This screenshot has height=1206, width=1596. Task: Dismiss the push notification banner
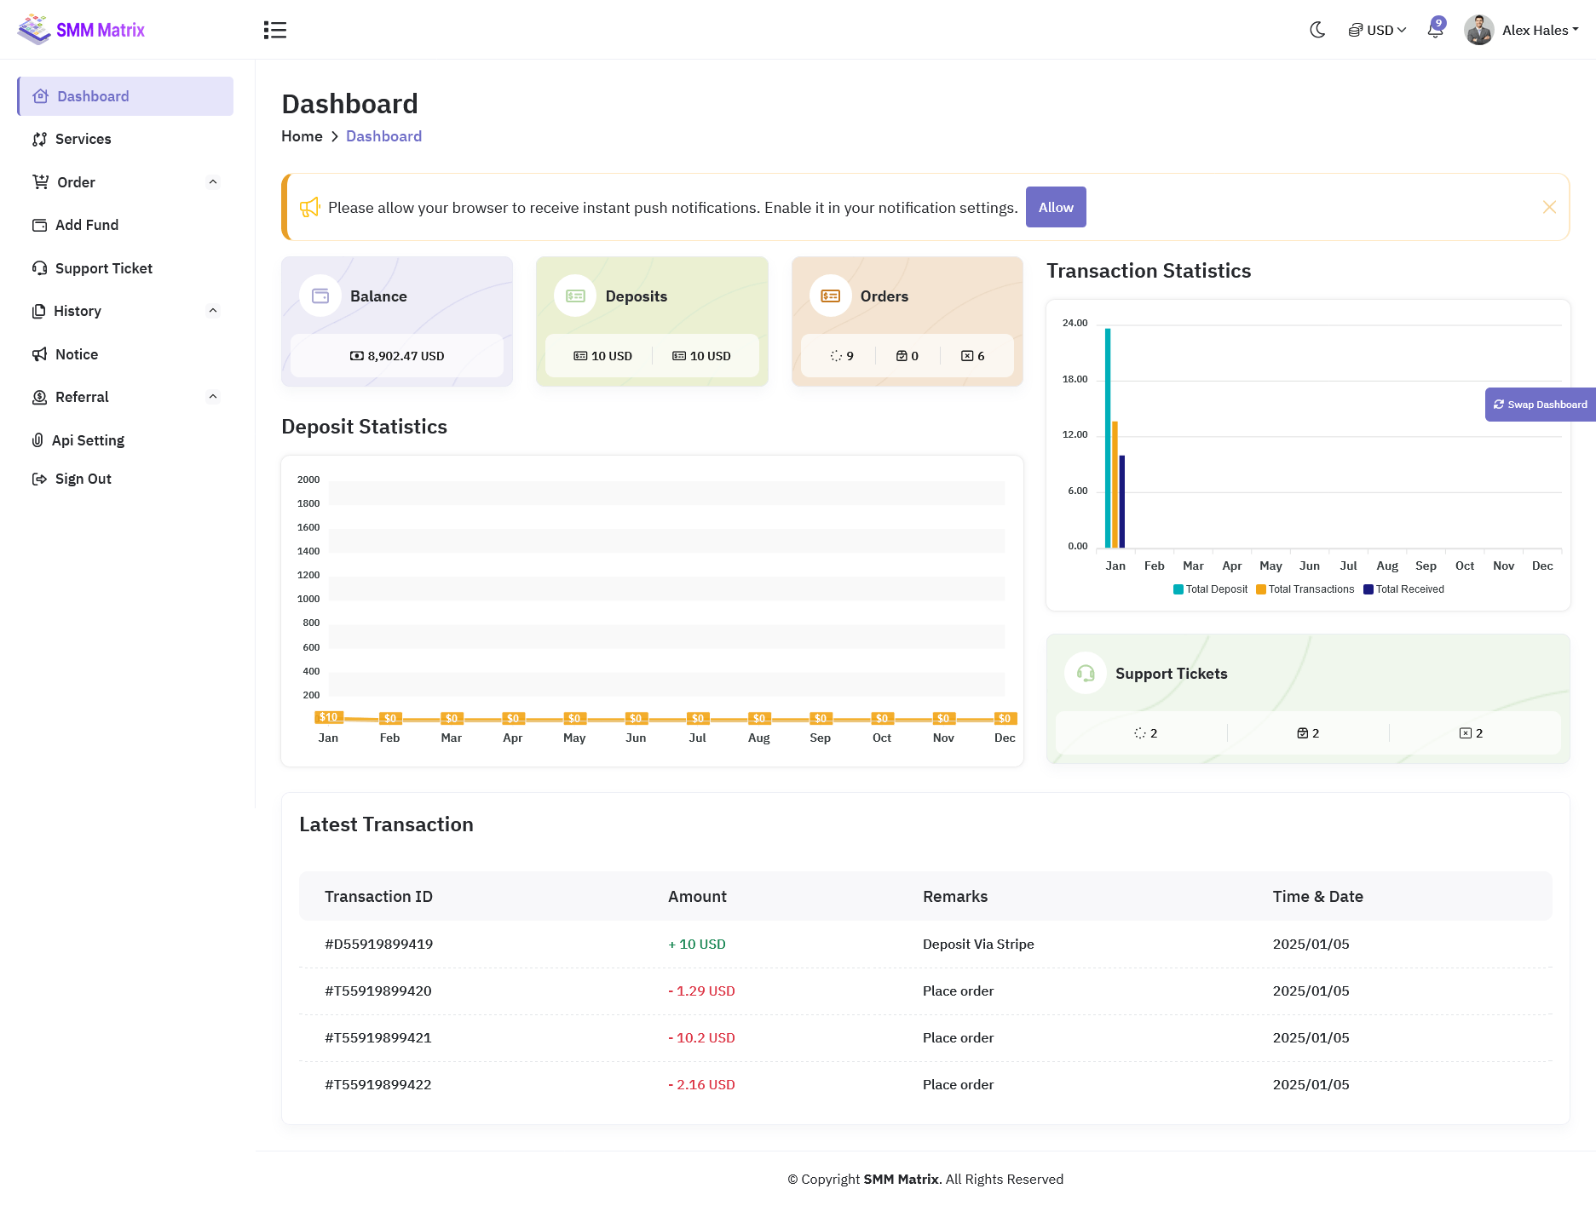point(1549,207)
